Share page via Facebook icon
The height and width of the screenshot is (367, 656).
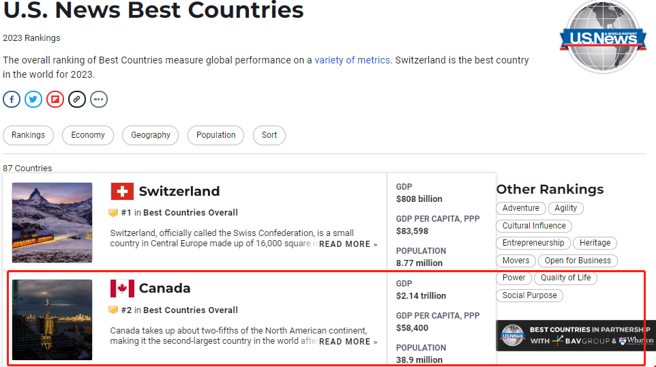point(12,100)
